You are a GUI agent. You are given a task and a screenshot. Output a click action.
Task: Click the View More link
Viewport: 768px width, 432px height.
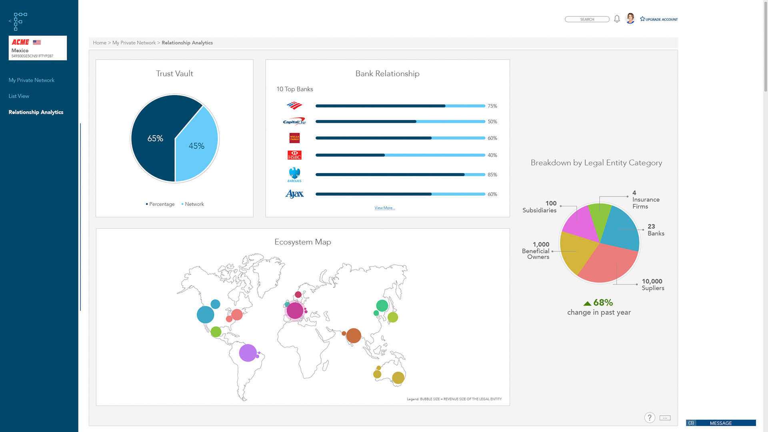[384, 208]
